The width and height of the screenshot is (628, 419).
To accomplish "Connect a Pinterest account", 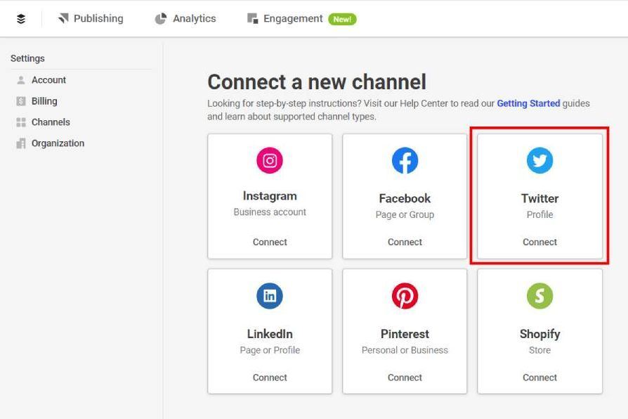I will [x=405, y=378].
